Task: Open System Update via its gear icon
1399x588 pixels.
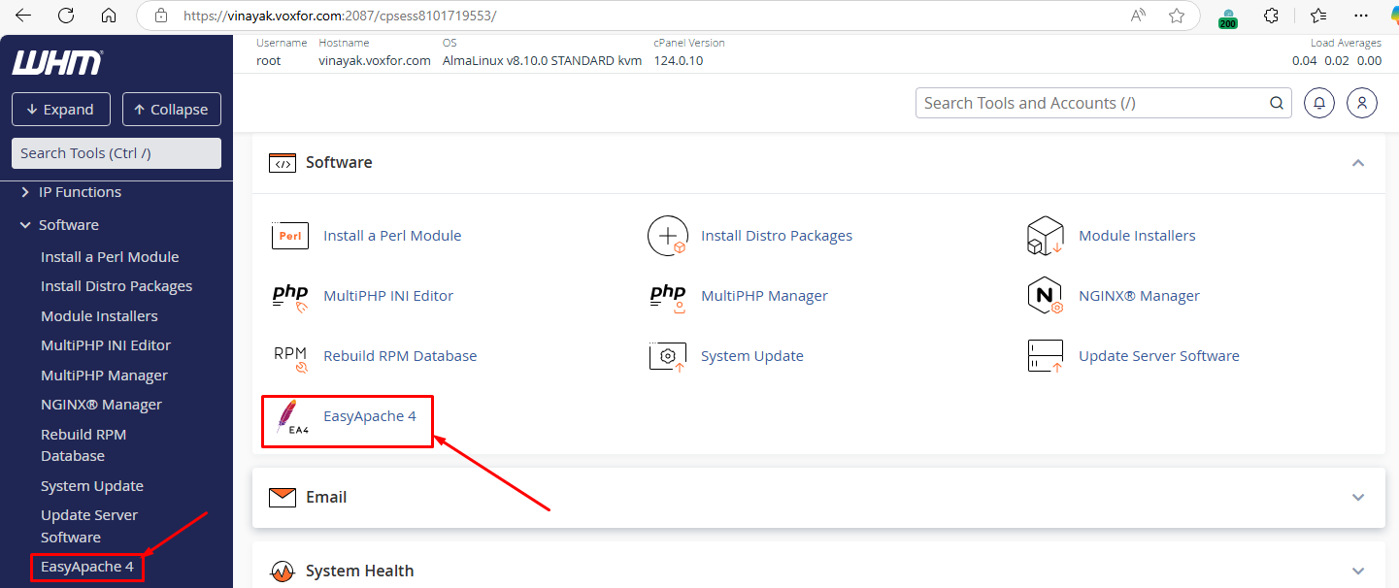Action: pos(667,355)
